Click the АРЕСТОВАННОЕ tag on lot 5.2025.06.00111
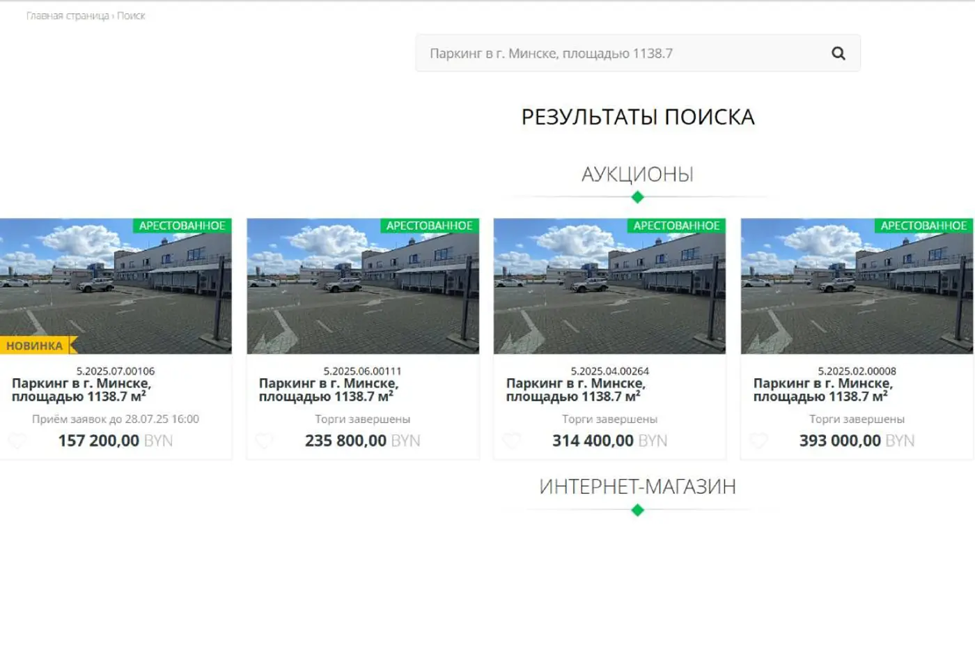This screenshot has height=650, width=975. pos(430,226)
